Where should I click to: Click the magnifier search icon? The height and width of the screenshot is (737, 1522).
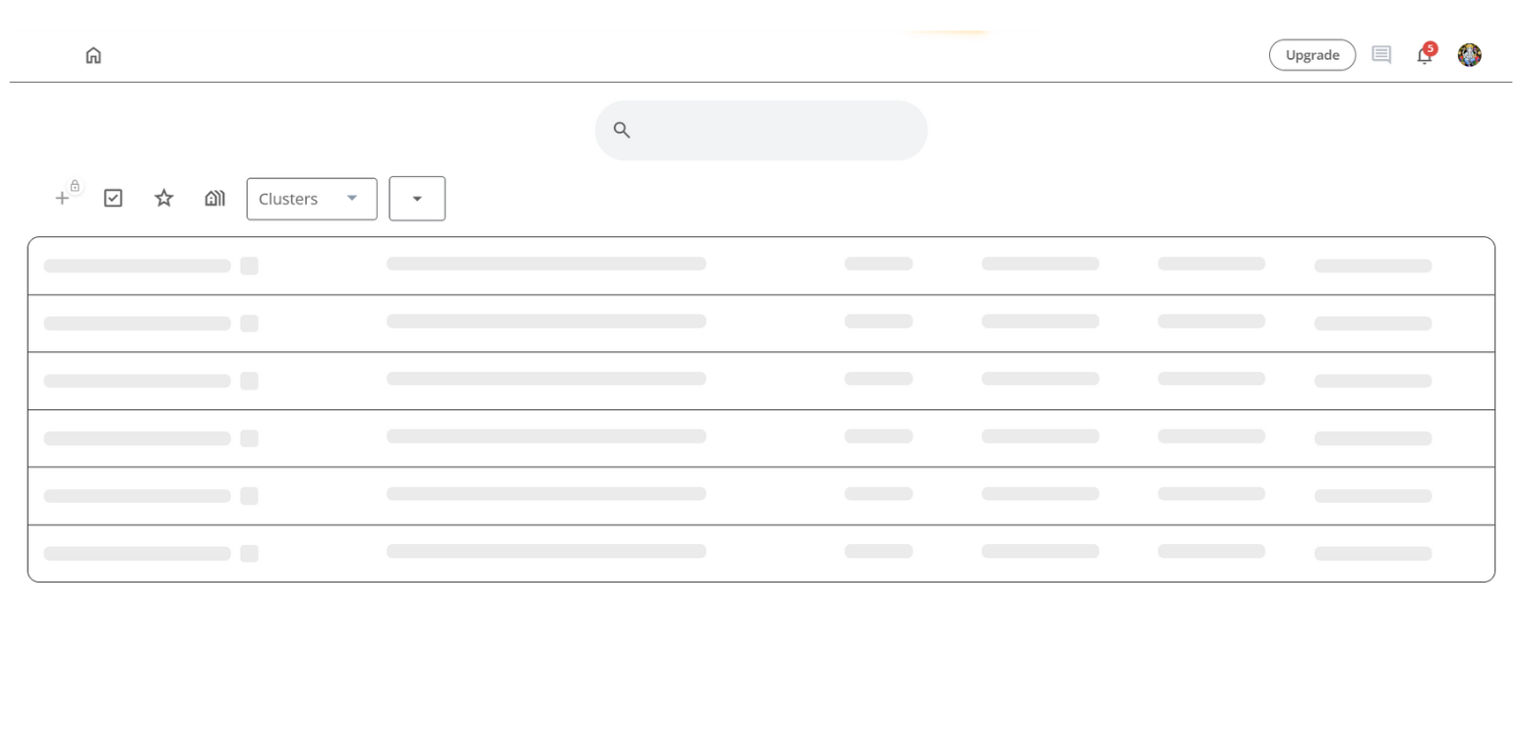pos(622,130)
